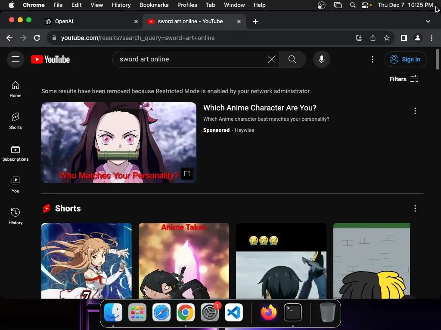This screenshot has width=441, height=330.
Task: Click ad description about matching personality
Action: (x=266, y=119)
